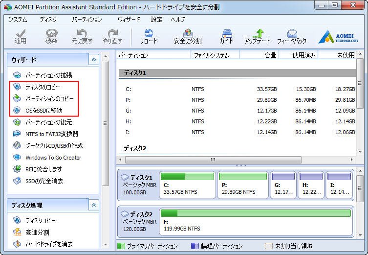The width and height of the screenshot is (368, 255).
Task: Open the パーティション menu
Action: pos(87,20)
